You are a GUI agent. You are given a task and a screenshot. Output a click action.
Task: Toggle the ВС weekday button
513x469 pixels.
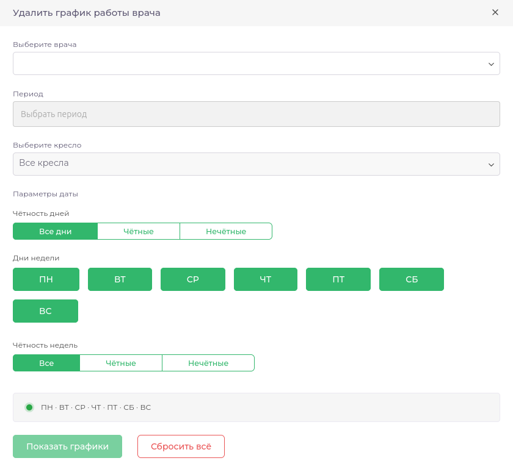45,311
